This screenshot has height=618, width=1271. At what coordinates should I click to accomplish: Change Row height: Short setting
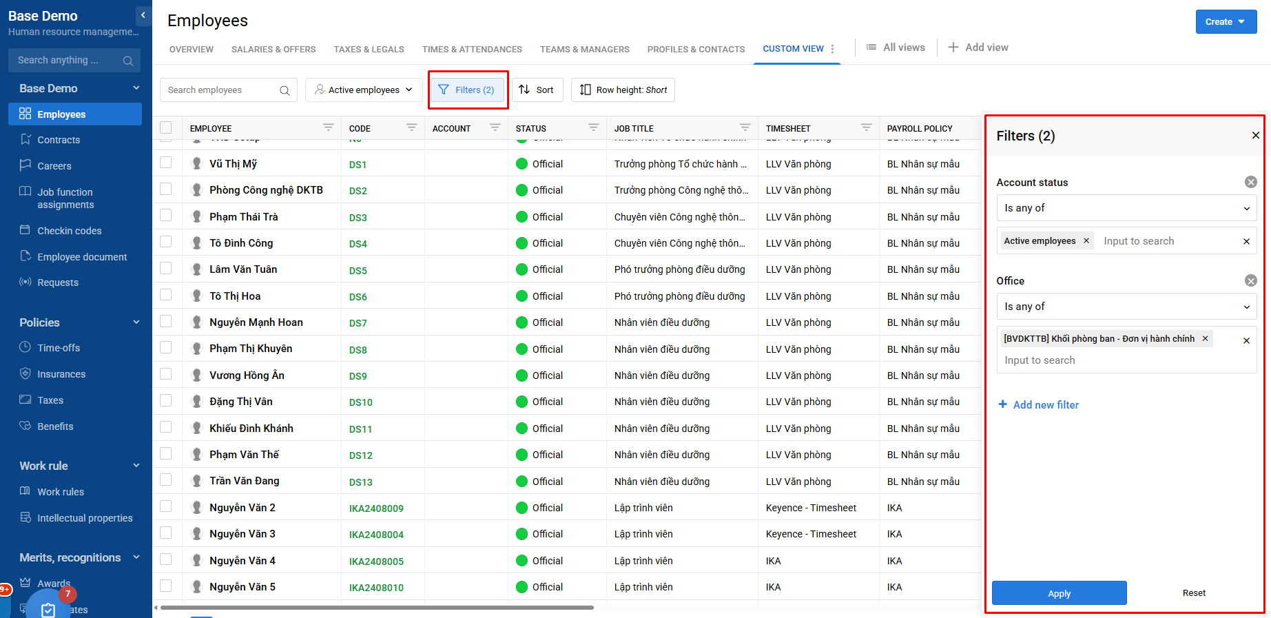click(x=623, y=90)
